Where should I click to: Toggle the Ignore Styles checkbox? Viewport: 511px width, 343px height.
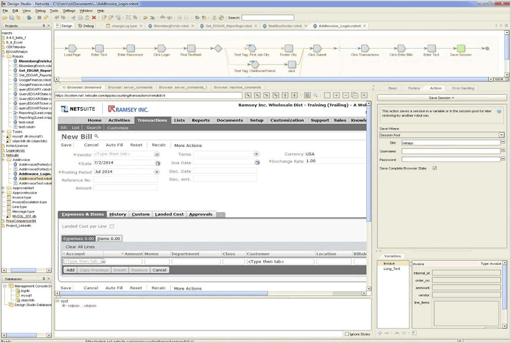click(x=347, y=334)
